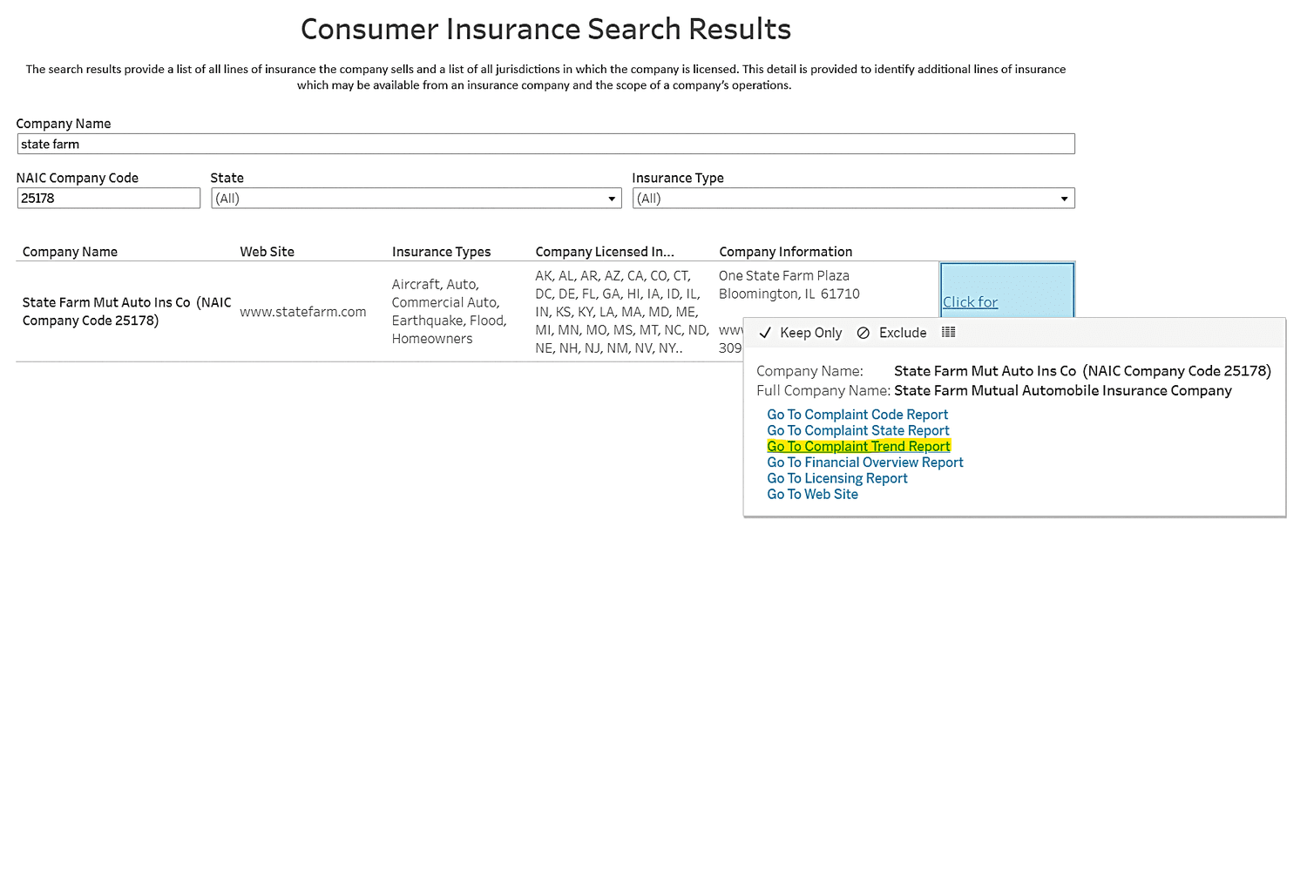Expand the Insurance Type dropdown arrow
Viewport: 1307px width, 871px height.
pos(1064,199)
